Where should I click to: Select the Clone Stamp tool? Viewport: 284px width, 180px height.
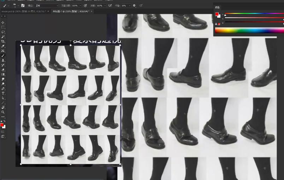tap(3, 60)
